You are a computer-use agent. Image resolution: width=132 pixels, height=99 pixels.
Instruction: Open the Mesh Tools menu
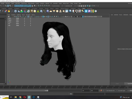point(24,3)
